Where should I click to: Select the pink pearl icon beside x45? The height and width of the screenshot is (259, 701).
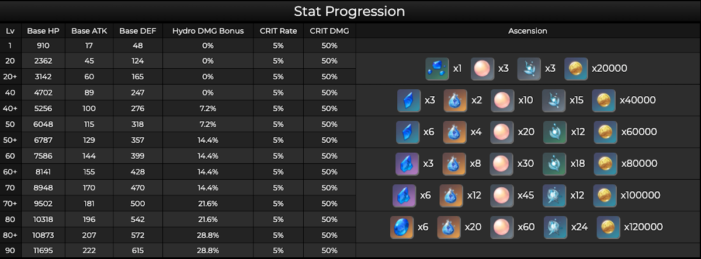(x=502, y=195)
